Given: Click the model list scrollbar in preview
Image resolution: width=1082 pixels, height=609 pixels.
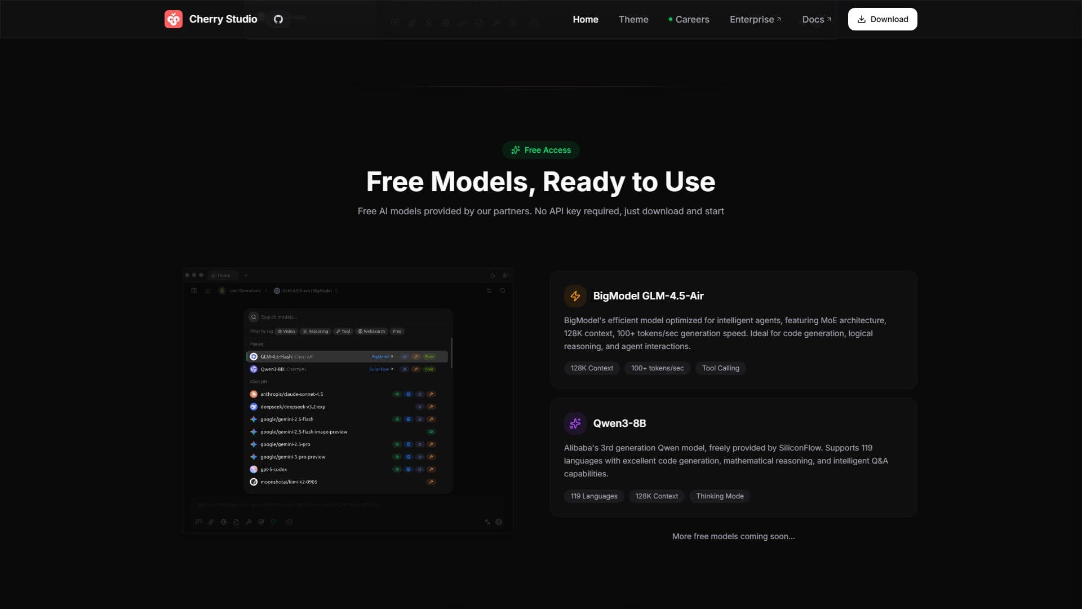Looking at the screenshot, I should click(x=451, y=353).
